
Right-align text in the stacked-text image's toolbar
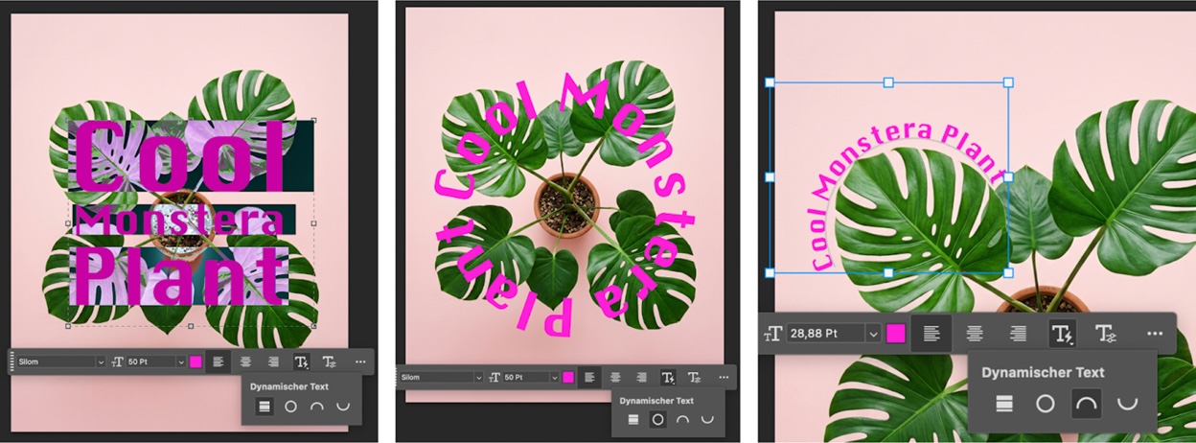coord(273,361)
